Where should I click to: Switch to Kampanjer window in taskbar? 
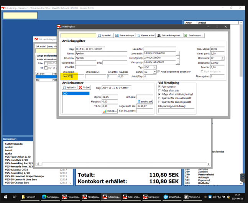point(151,197)
